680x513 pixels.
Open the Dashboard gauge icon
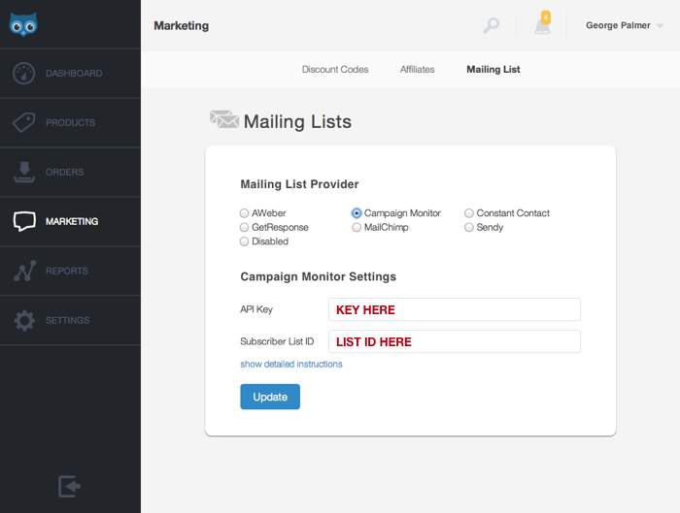coord(24,73)
